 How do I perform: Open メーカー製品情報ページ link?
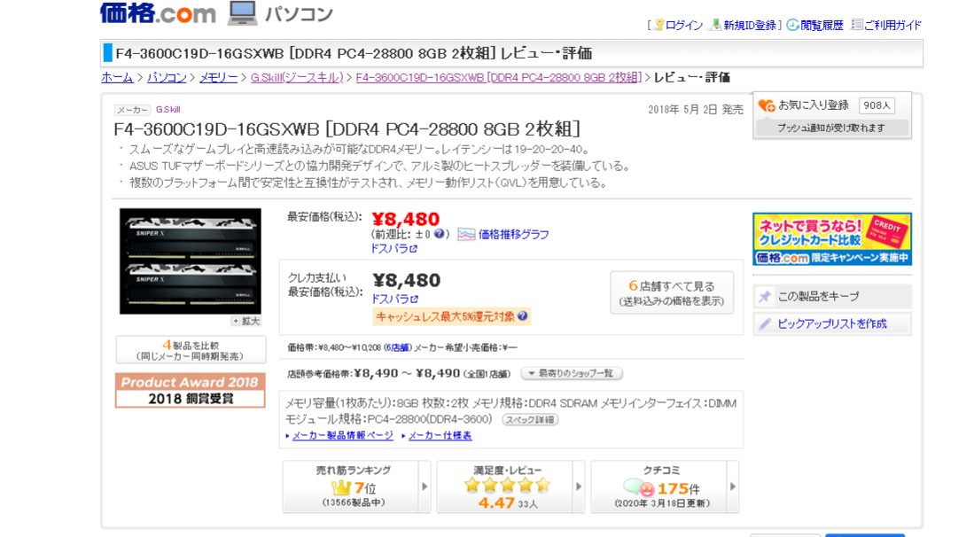point(343,435)
